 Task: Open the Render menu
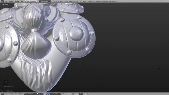click(x=11, y=1)
